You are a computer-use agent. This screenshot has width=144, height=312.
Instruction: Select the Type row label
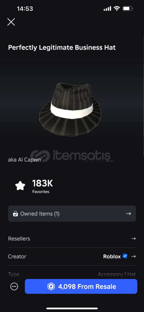[14, 275]
